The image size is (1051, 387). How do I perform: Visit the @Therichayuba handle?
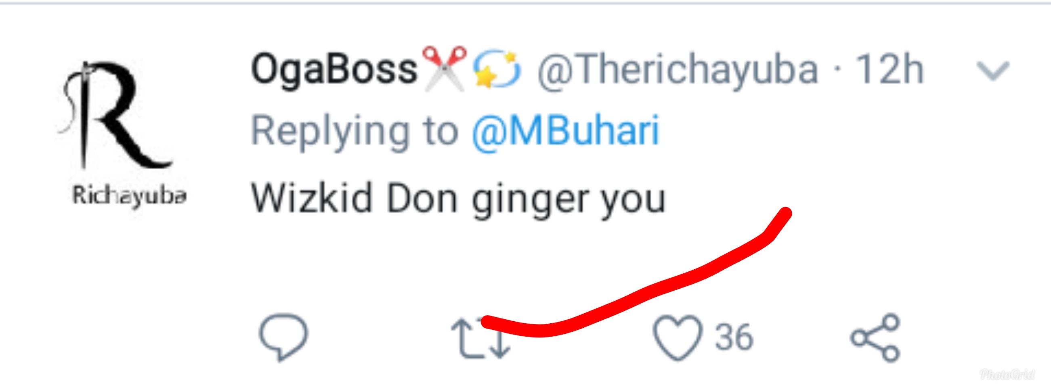678,70
